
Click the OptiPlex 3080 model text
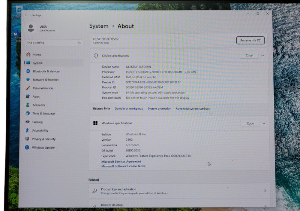pyautogui.click(x=101, y=43)
